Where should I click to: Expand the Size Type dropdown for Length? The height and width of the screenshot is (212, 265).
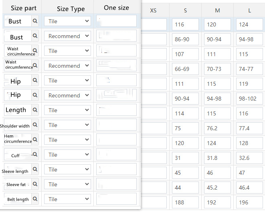(x=67, y=110)
